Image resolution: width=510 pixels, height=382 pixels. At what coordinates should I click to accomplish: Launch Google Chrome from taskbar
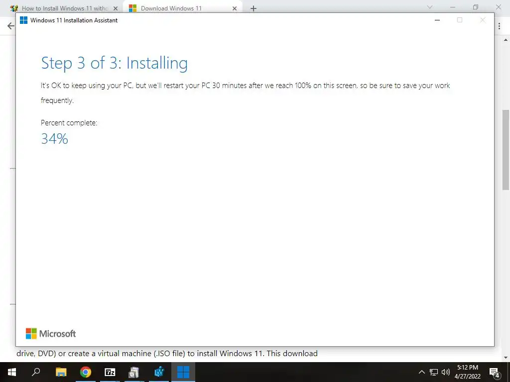coord(86,372)
